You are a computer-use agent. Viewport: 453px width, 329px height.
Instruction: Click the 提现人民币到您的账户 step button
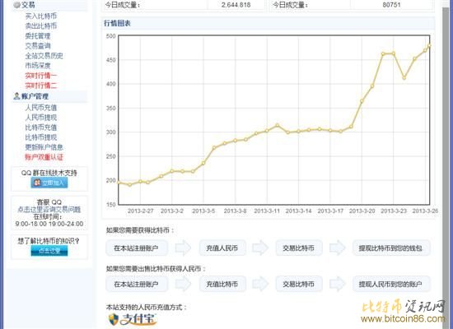point(391,284)
